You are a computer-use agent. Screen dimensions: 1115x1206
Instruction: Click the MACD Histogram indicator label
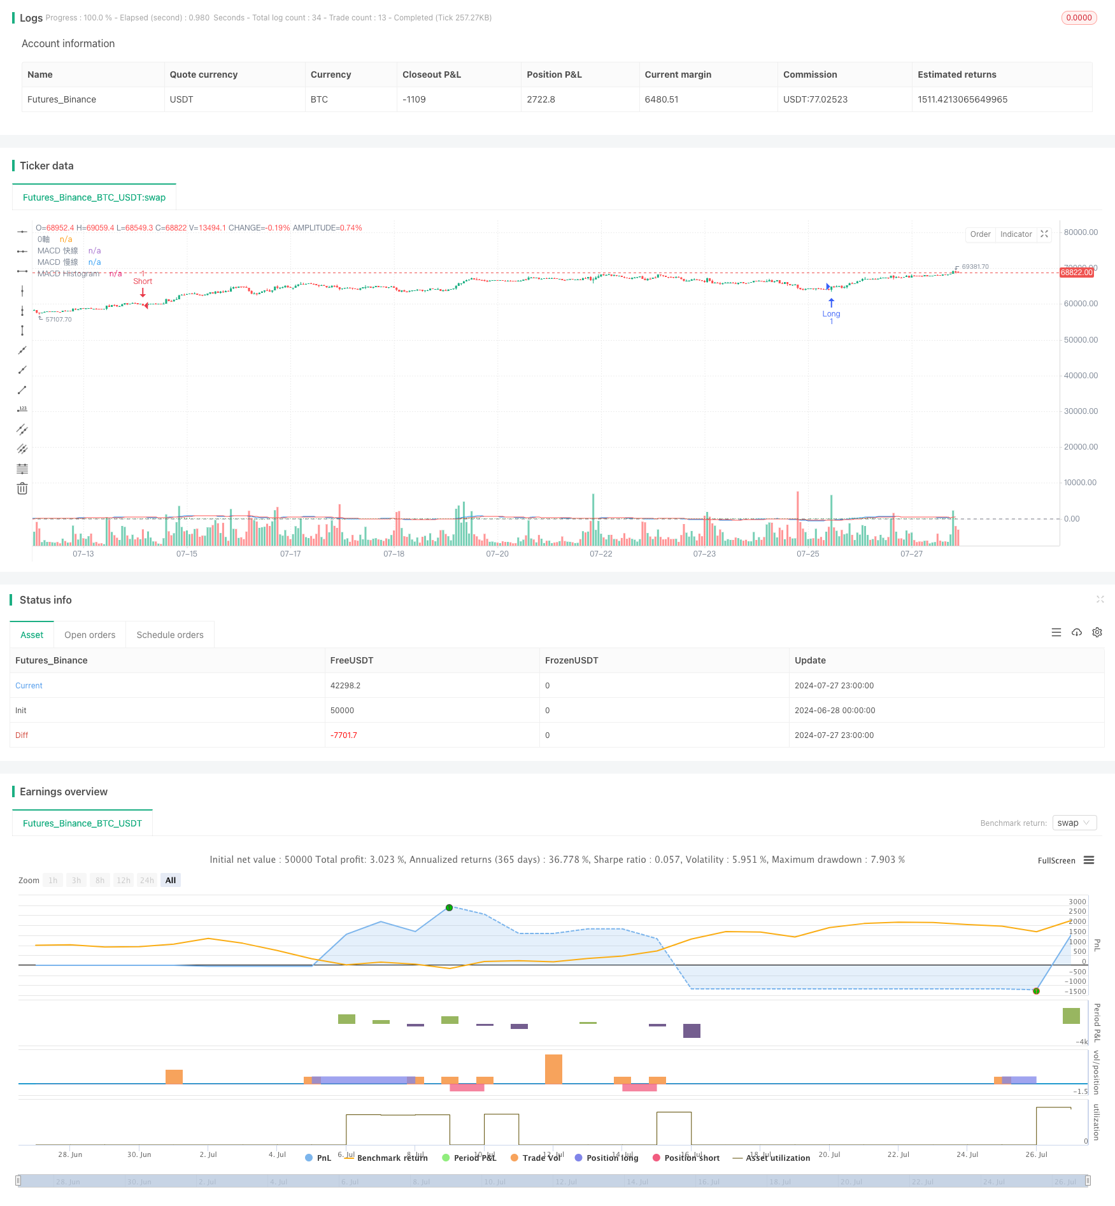point(69,274)
